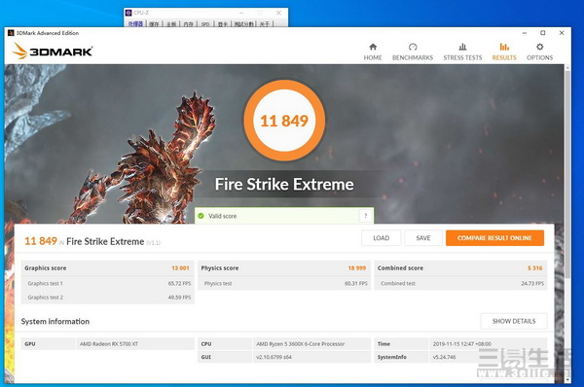Click the Combined score value 5 316
The height and width of the screenshot is (387, 584).
(x=534, y=268)
